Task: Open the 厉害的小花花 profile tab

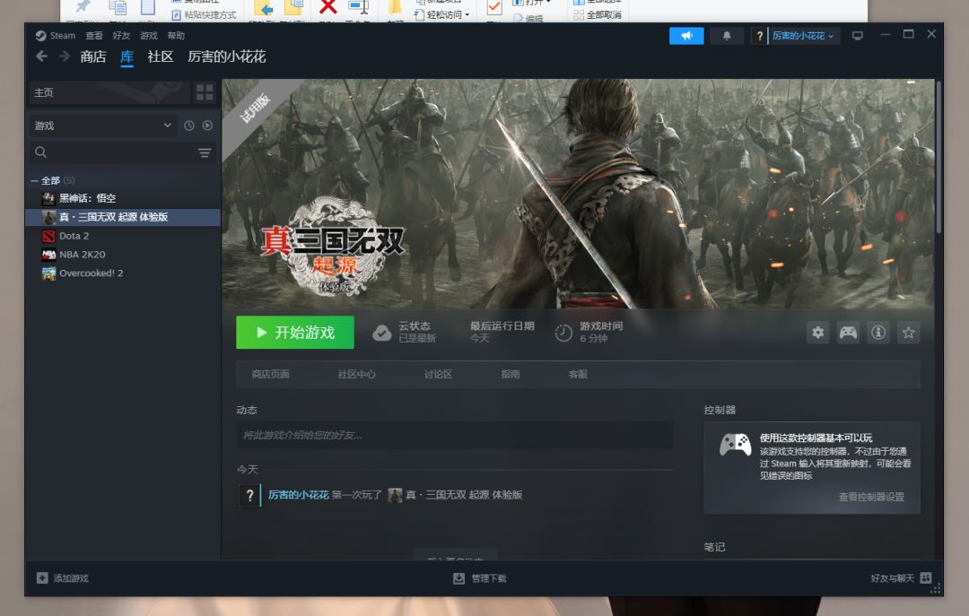Action: pyautogui.click(x=227, y=56)
